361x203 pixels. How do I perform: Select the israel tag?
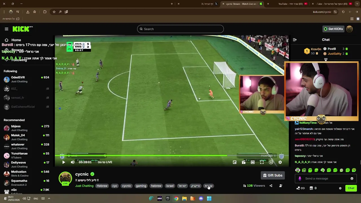(170, 186)
